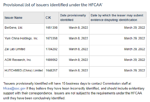150x102 pixels.
Task: Select CIK number 1673358
Action: point(52,38)
